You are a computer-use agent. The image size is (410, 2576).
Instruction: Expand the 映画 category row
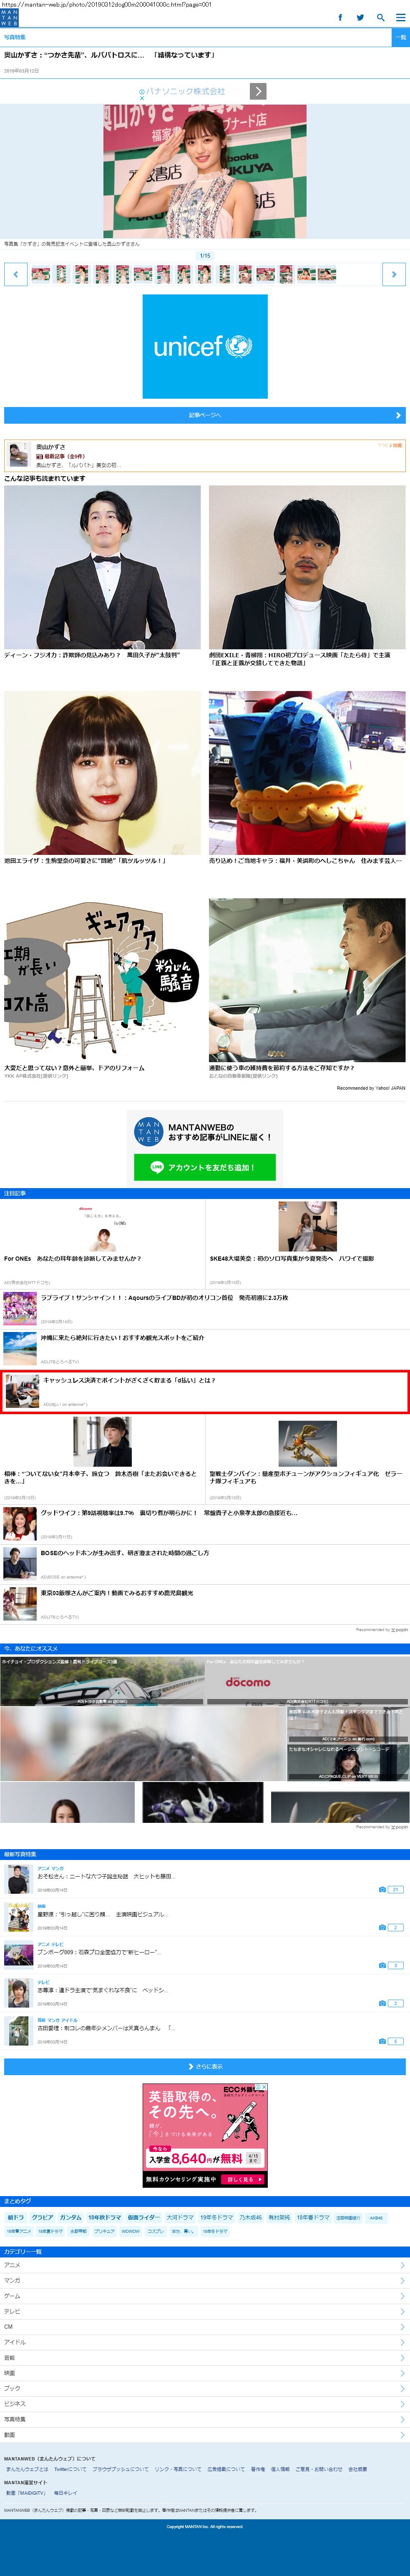coord(205,2373)
